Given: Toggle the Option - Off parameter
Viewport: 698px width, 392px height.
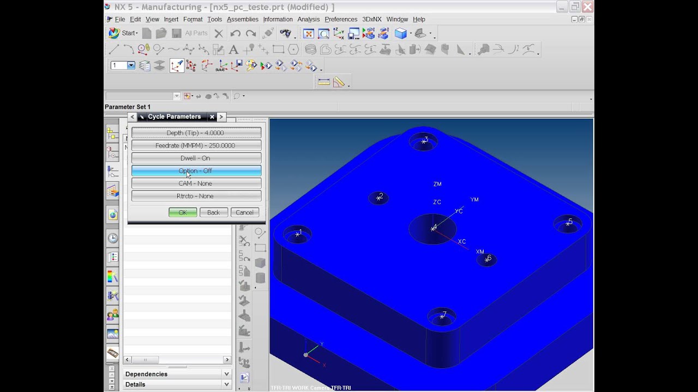Looking at the screenshot, I should pos(196,170).
